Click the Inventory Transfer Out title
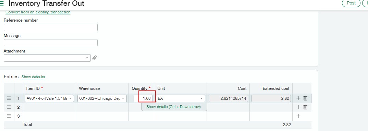368x131 pixels. (x=47, y=3)
